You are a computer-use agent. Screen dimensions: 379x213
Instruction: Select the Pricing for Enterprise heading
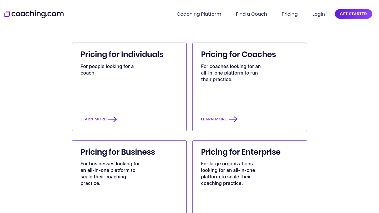tap(240, 152)
